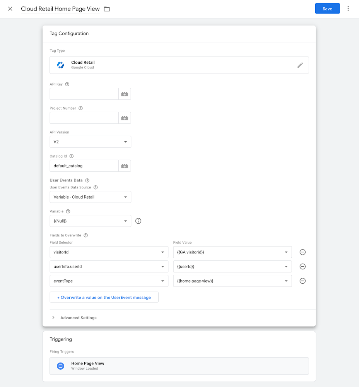The image size is (359, 387).
Task: Open the {{home-page-view}} value dropdown
Action: click(x=232, y=281)
